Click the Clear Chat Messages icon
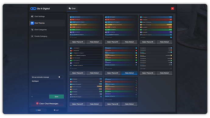Screen dimensions: 210x118 pyautogui.click(x=37, y=103)
